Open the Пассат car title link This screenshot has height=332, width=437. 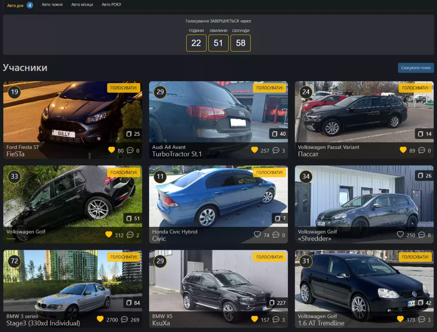pyautogui.click(x=308, y=154)
